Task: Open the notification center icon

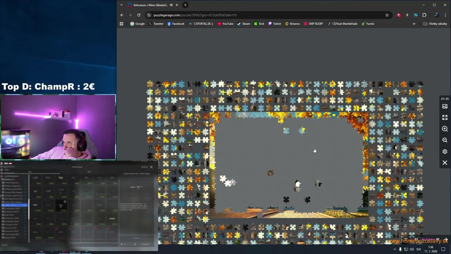Action: [443, 249]
